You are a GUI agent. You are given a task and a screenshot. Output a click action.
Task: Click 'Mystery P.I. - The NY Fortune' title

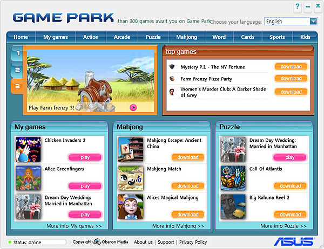click(213, 67)
